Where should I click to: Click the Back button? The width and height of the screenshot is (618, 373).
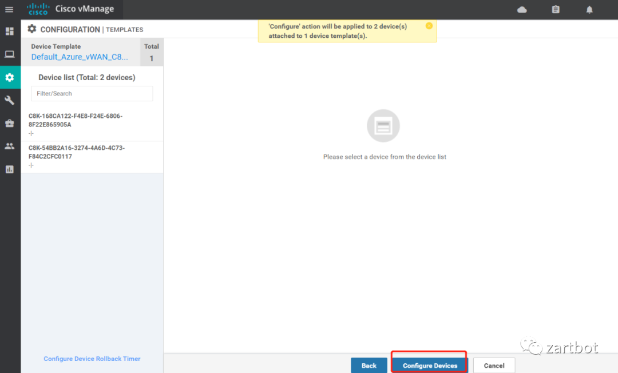[369, 366]
